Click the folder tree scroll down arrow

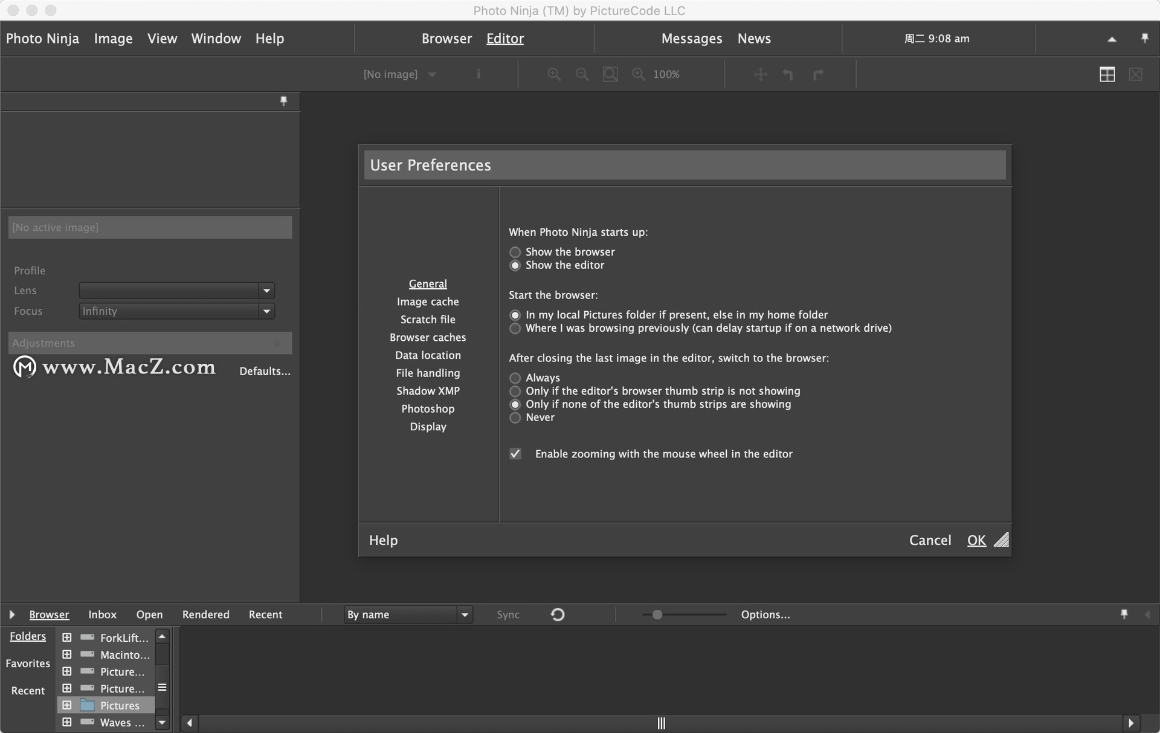pos(162,722)
